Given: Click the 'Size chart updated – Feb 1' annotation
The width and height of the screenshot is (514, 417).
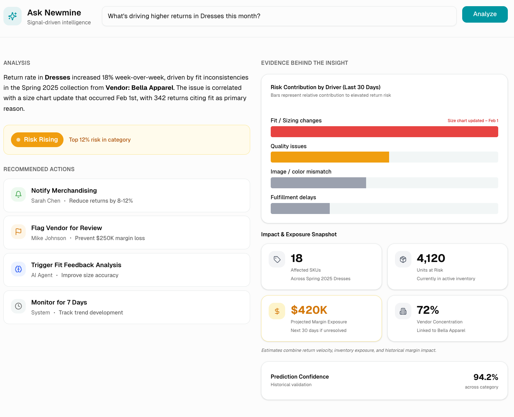Looking at the screenshot, I should point(472,121).
